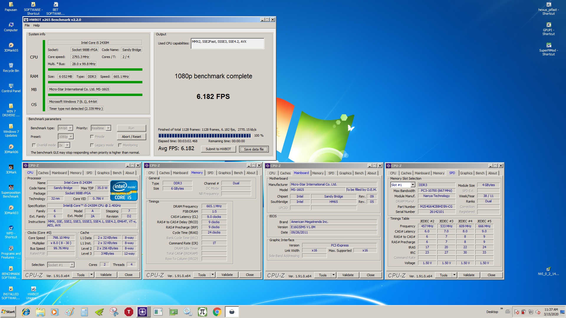The height and width of the screenshot is (318, 566).
Task: Open the WIN 7 DRIVERE folder icon
Action: [x=11, y=110]
